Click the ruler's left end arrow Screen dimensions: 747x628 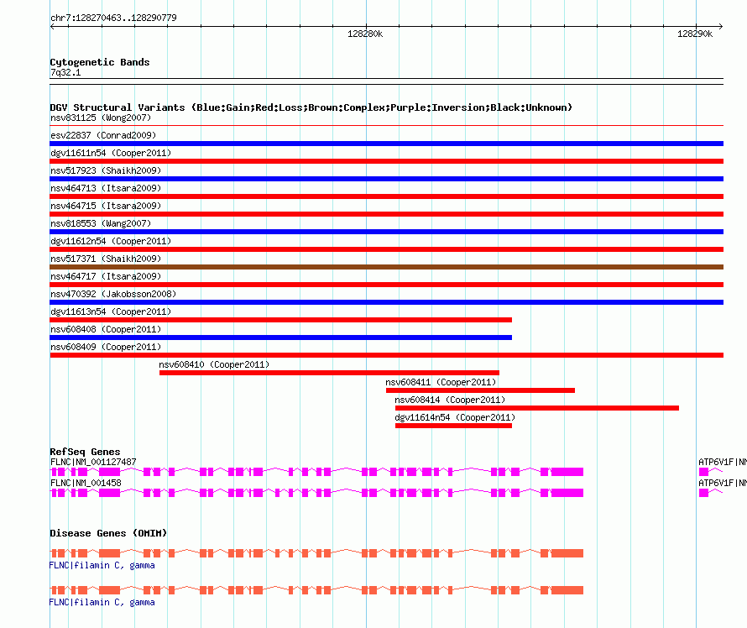click(52, 27)
